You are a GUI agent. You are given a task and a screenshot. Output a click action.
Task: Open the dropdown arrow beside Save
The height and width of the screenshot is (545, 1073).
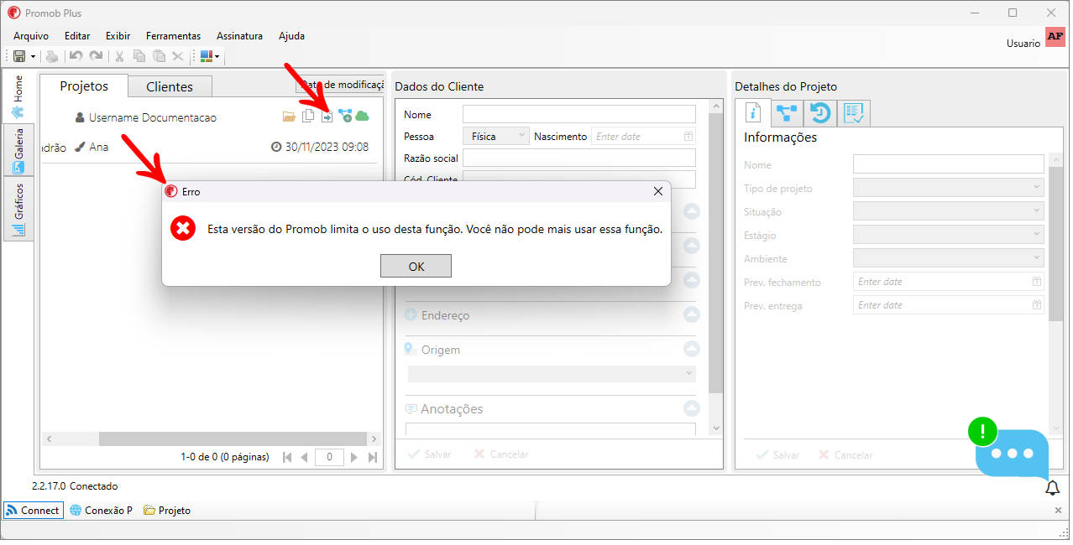[x=33, y=57]
